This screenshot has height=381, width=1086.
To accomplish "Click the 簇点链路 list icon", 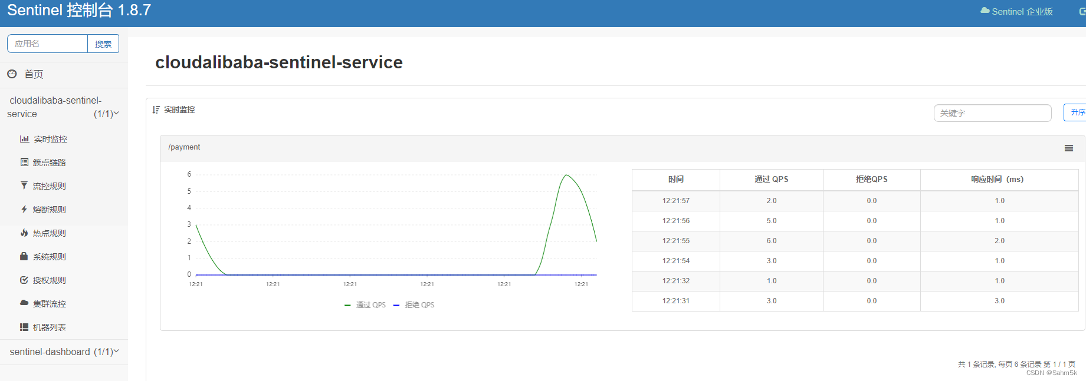I will pyautogui.click(x=24, y=162).
